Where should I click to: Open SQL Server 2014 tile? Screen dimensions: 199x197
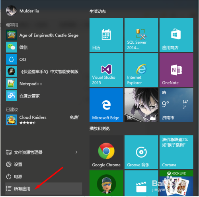[141, 35]
